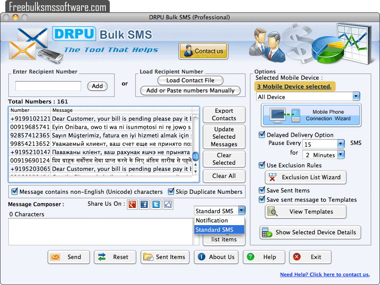Click the Twitter share icon

click(x=156, y=204)
